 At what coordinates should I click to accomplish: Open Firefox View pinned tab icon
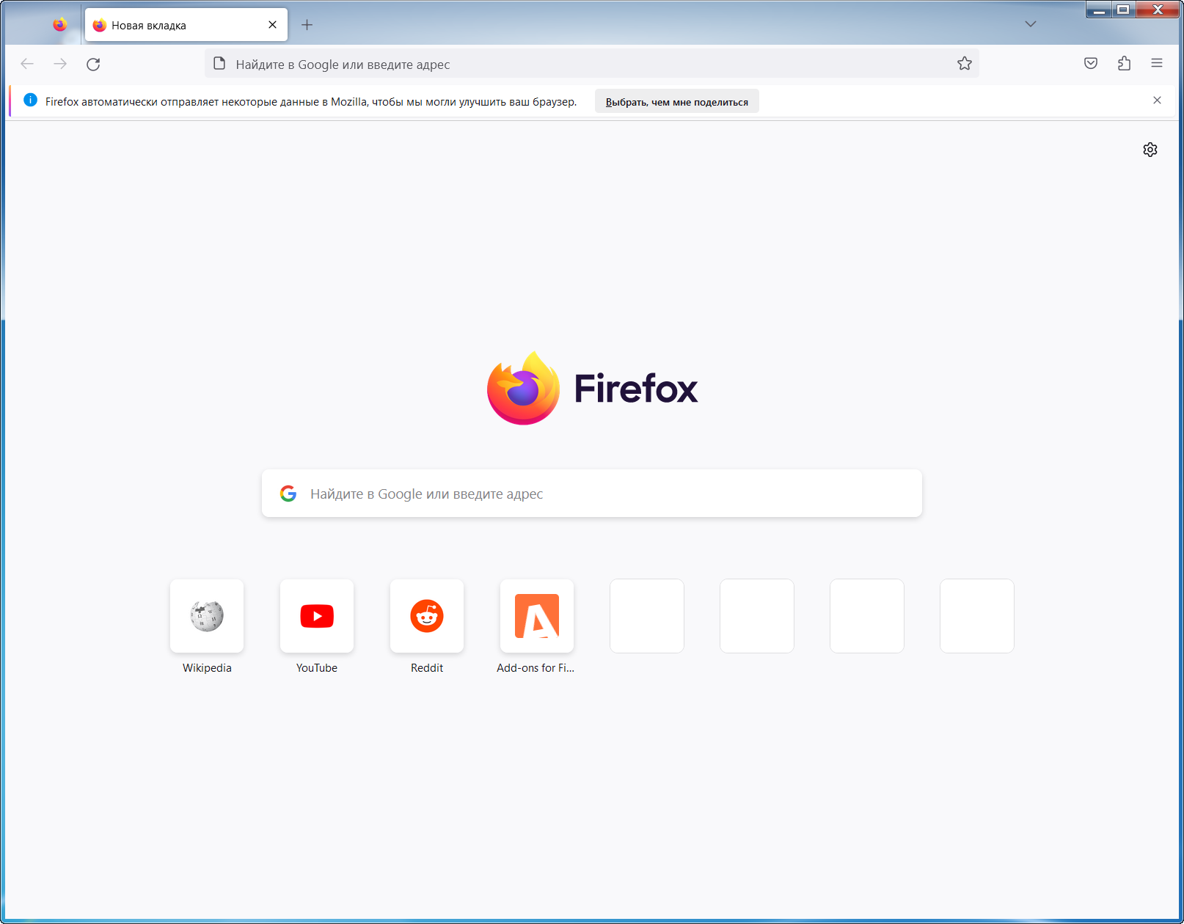[x=60, y=25]
